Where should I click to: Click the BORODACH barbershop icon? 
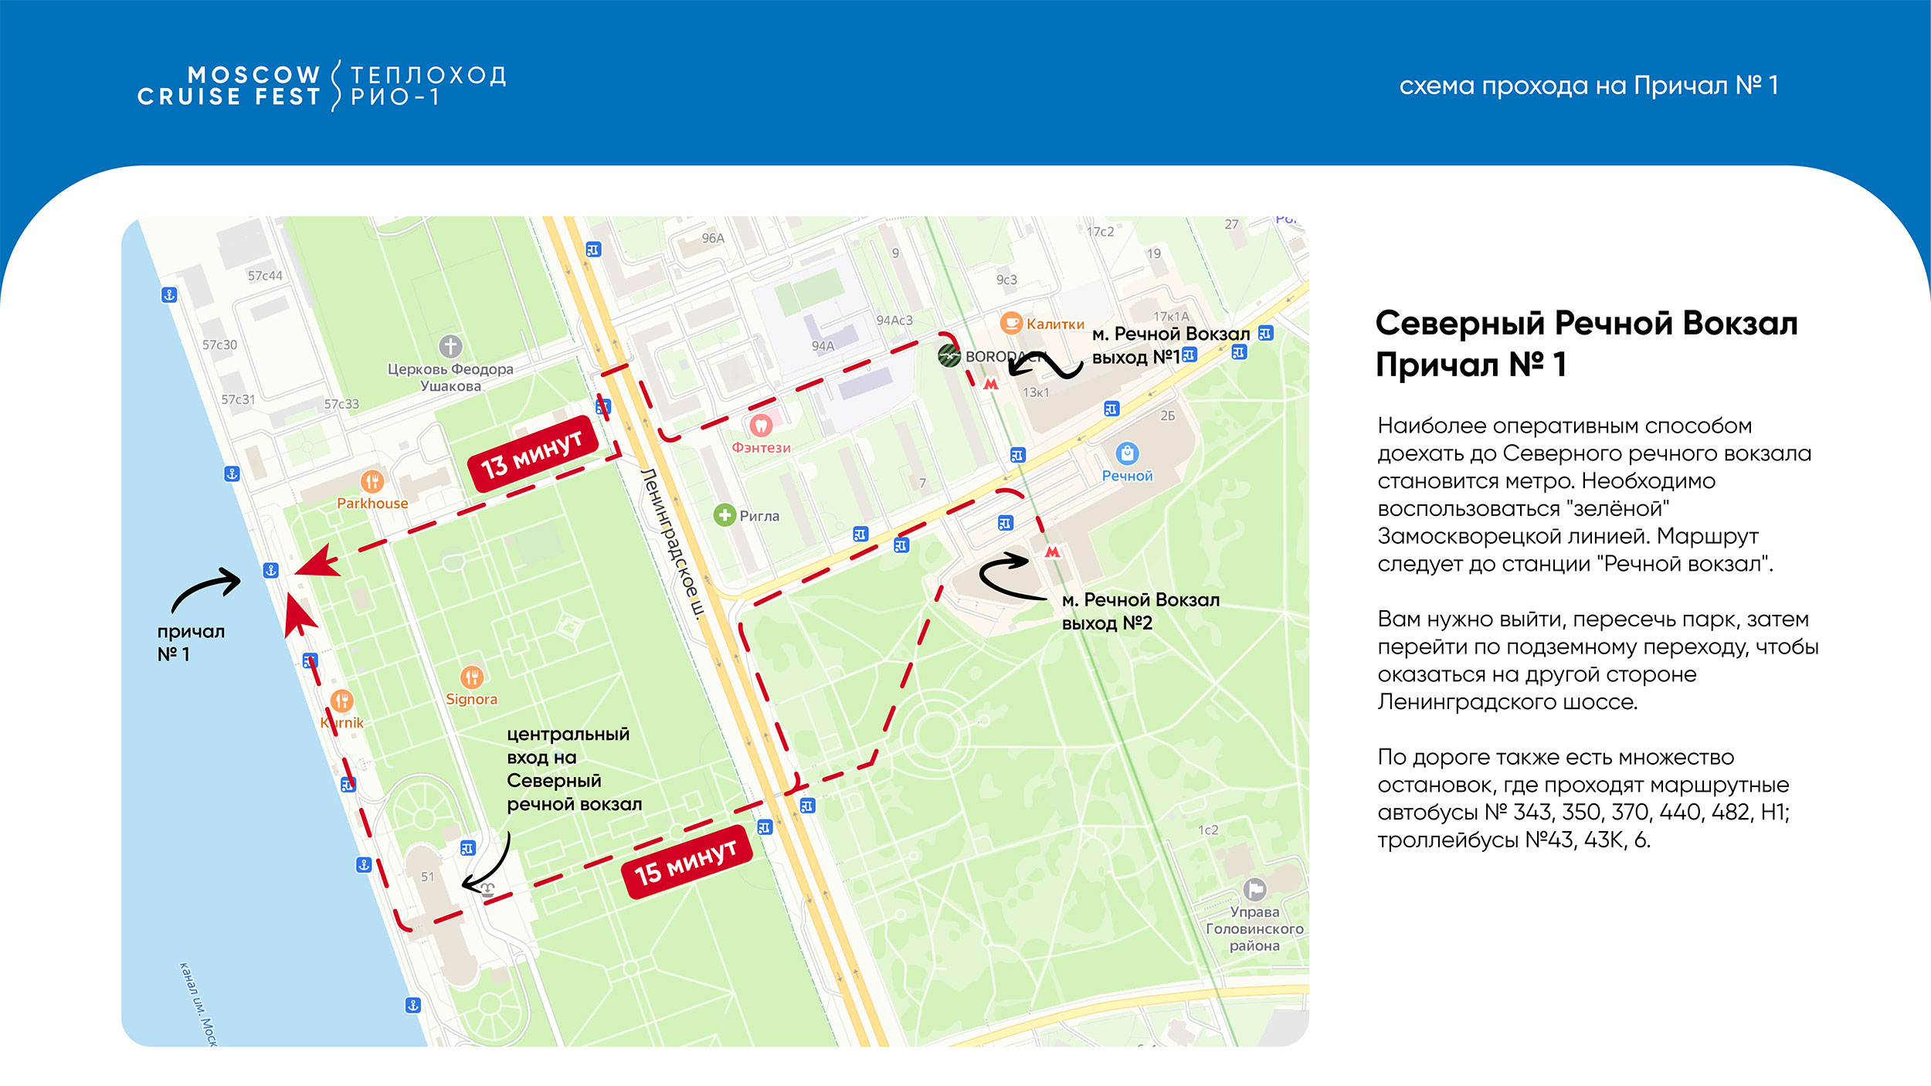point(949,356)
